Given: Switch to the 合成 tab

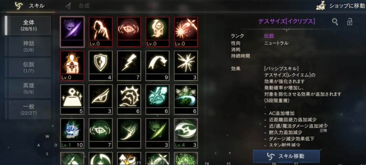Looking at the screenshot, I should click(x=78, y=6).
